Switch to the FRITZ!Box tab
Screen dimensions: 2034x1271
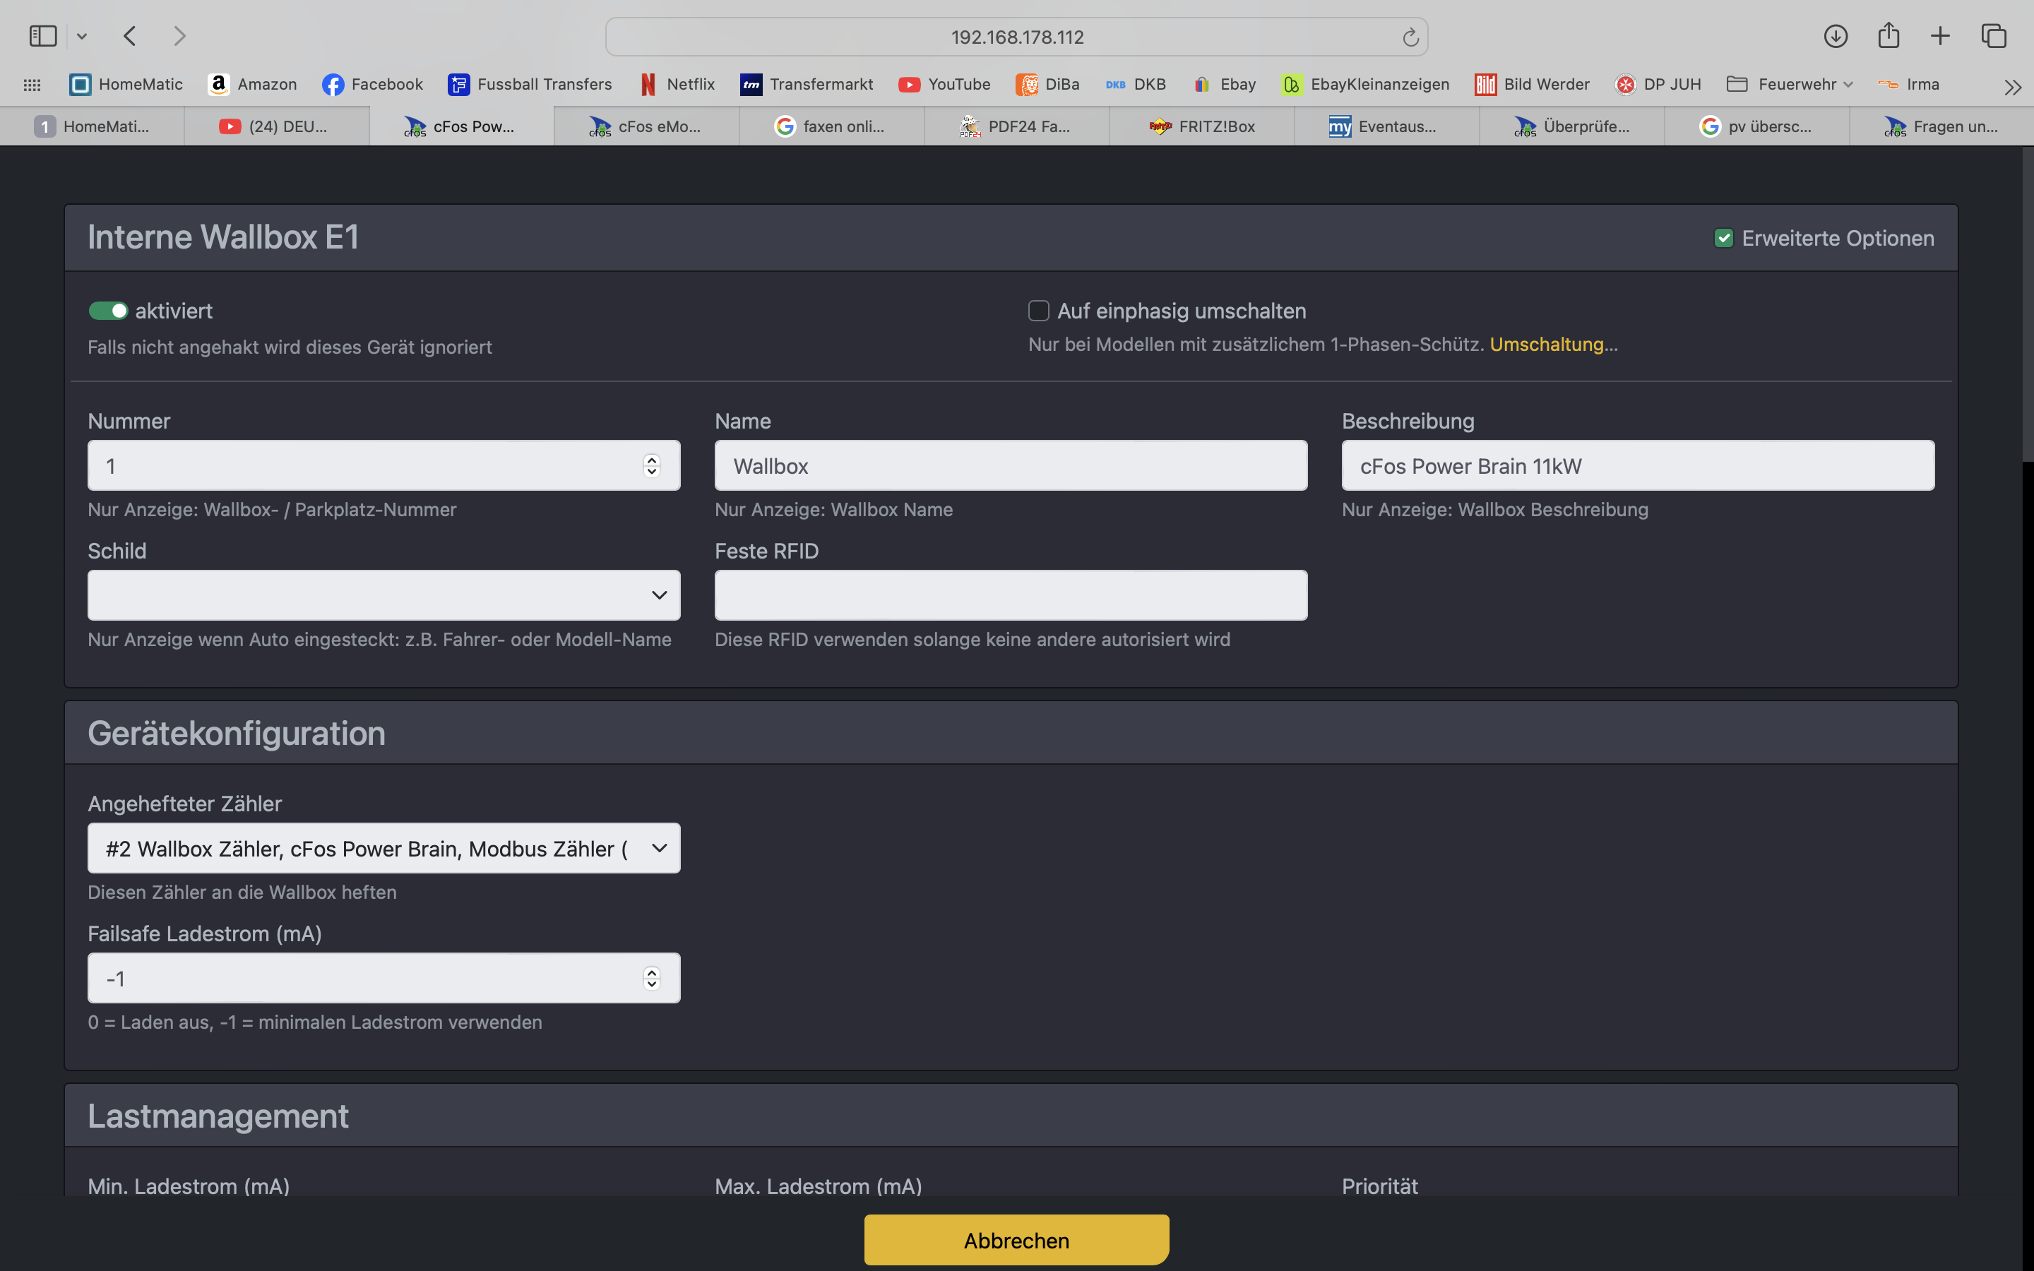(1202, 126)
